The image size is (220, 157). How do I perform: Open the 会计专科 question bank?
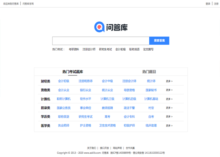click(129, 117)
